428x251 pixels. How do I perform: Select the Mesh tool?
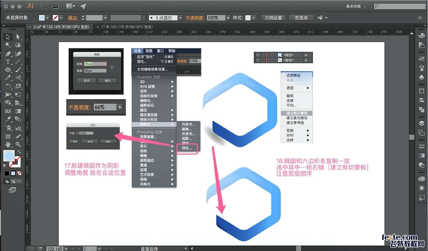8,111
